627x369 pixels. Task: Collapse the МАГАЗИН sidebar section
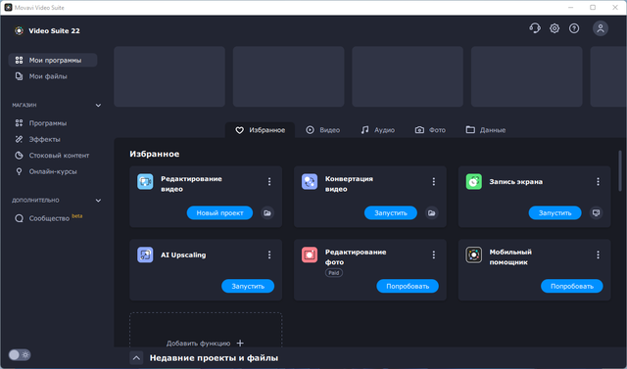tap(98, 106)
